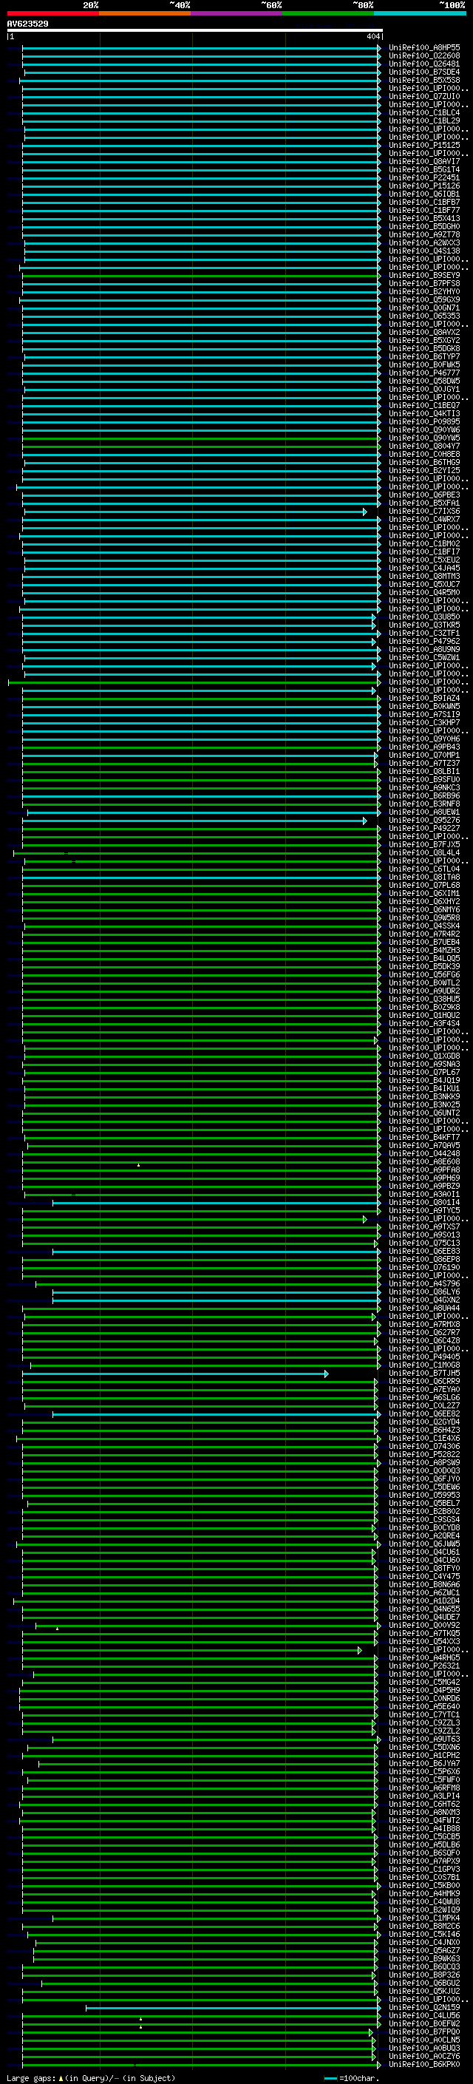The width and height of the screenshot is (473, 2084).
Task: Click the arrowhead ending the UniRef100_Q95276 bar
Action: pyautogui.click(x=364, y=821)
